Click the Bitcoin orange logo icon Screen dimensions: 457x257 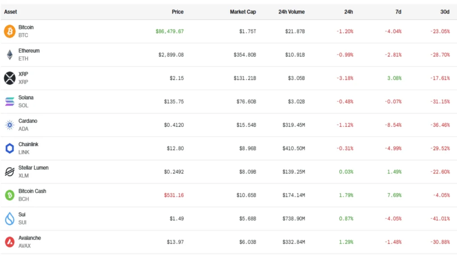tap(9, 31)
